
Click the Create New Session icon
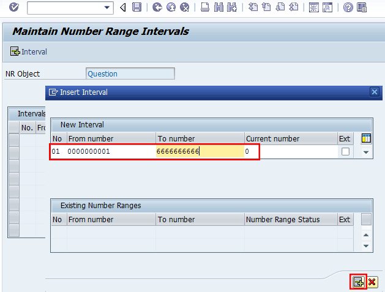point(314,7)
